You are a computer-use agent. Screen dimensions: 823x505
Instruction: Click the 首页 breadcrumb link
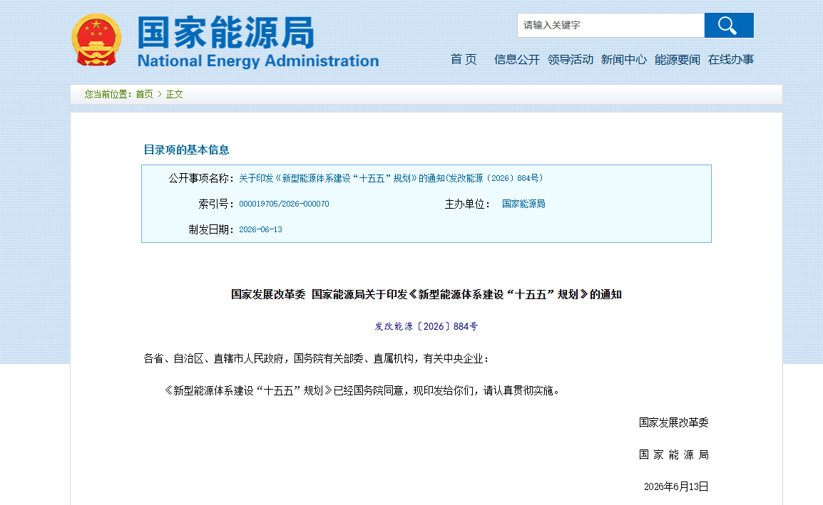144,95
